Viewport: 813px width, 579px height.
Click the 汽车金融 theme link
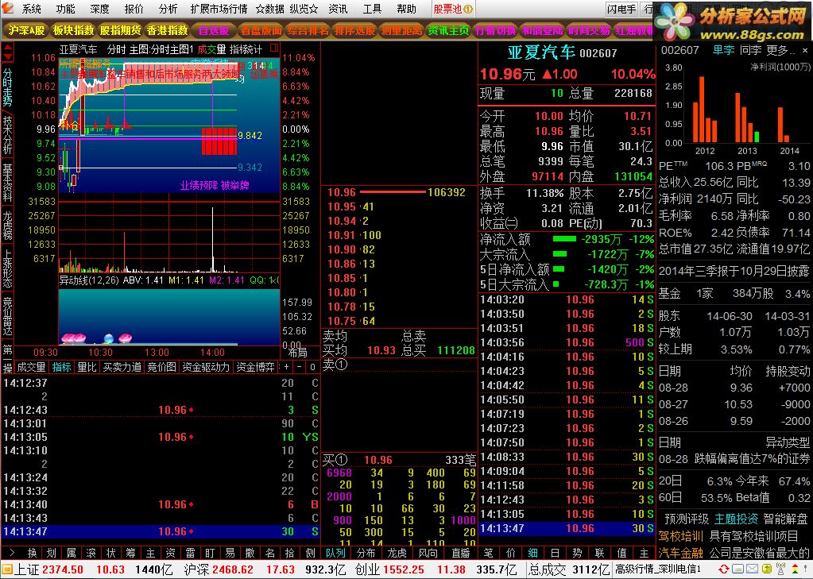tap(681, 553)
